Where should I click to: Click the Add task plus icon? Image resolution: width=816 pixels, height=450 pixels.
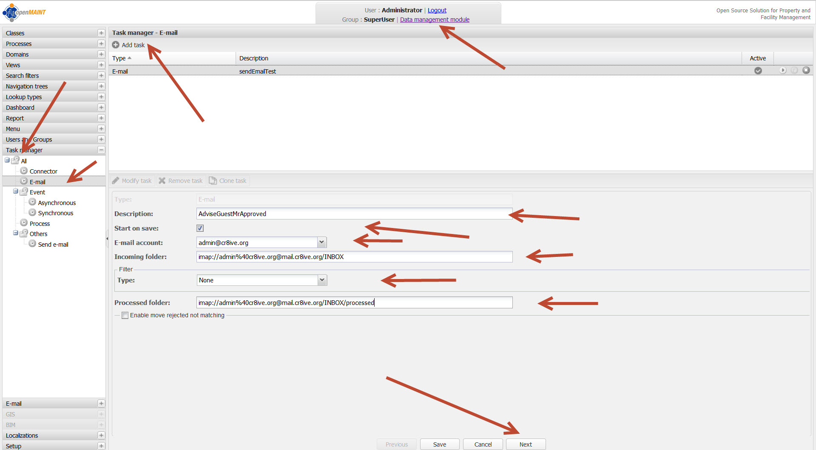coord(115,45)
